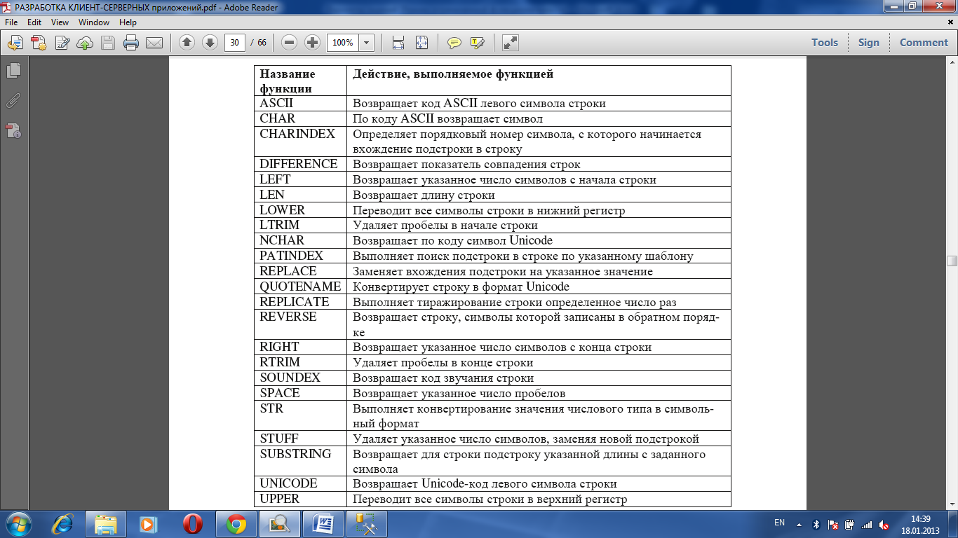
Task: Click the Zoom in plus button
Action: coord(312,43)
